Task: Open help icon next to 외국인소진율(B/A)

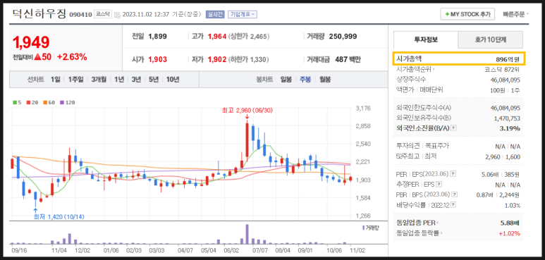Action: click(453, 128)
